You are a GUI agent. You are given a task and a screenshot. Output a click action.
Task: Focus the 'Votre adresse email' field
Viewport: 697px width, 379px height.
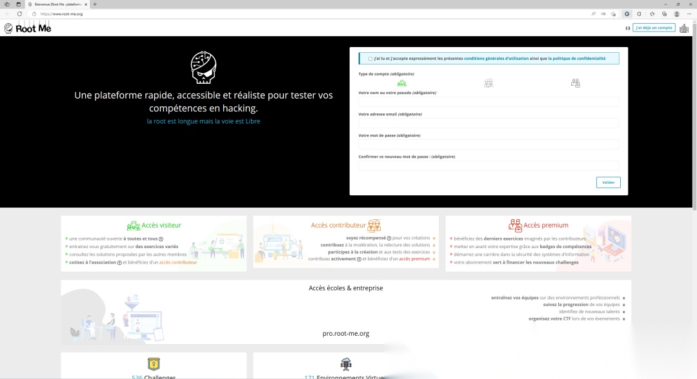(x=489, y=123)
